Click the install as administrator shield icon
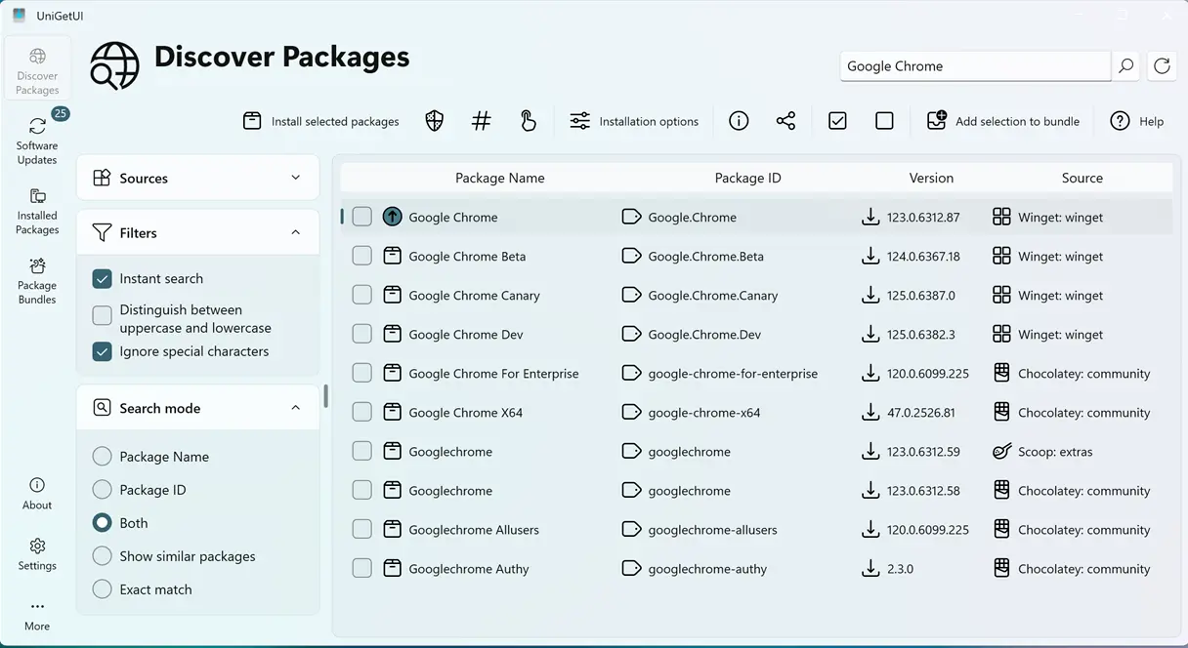The image size is (1188, 648). point(435,121)
